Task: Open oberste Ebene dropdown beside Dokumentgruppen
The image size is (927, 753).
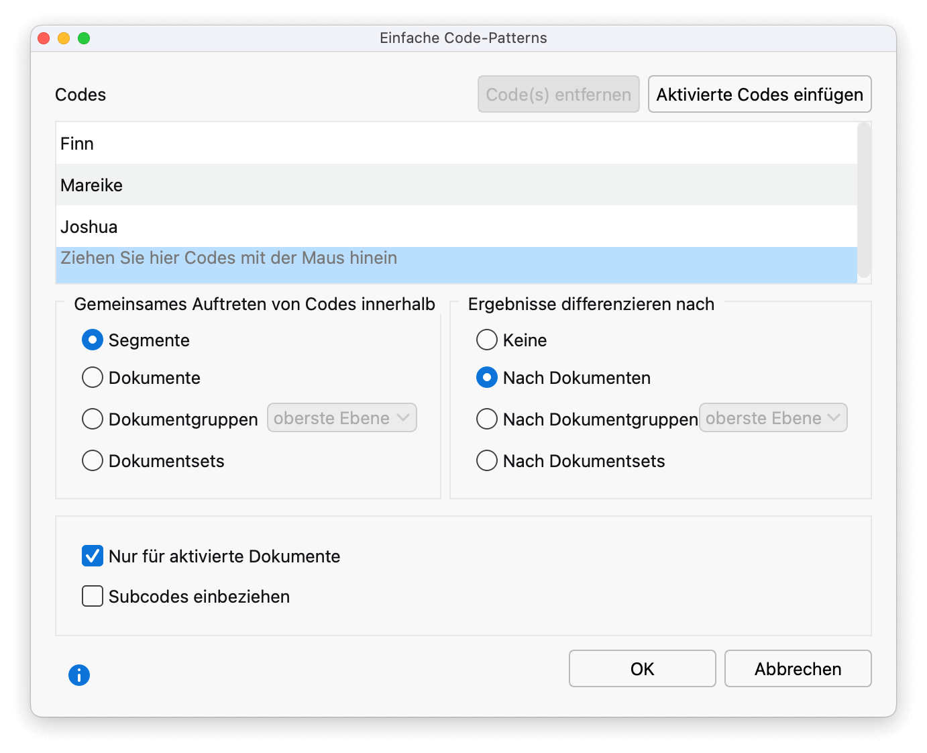Action: (342, 418)
